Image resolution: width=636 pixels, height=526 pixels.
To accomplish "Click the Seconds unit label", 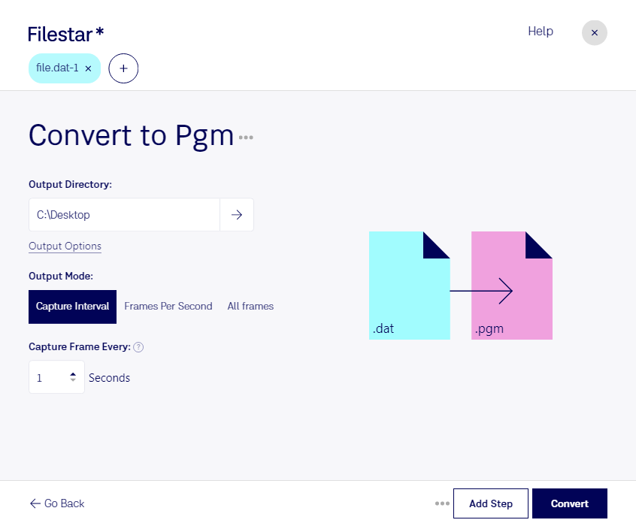I will pos(110,377).
